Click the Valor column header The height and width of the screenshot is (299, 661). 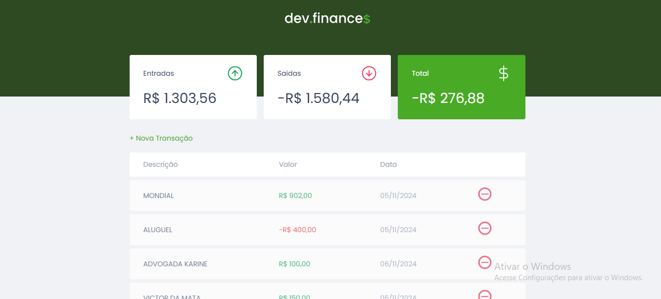(x=288, y=164)
